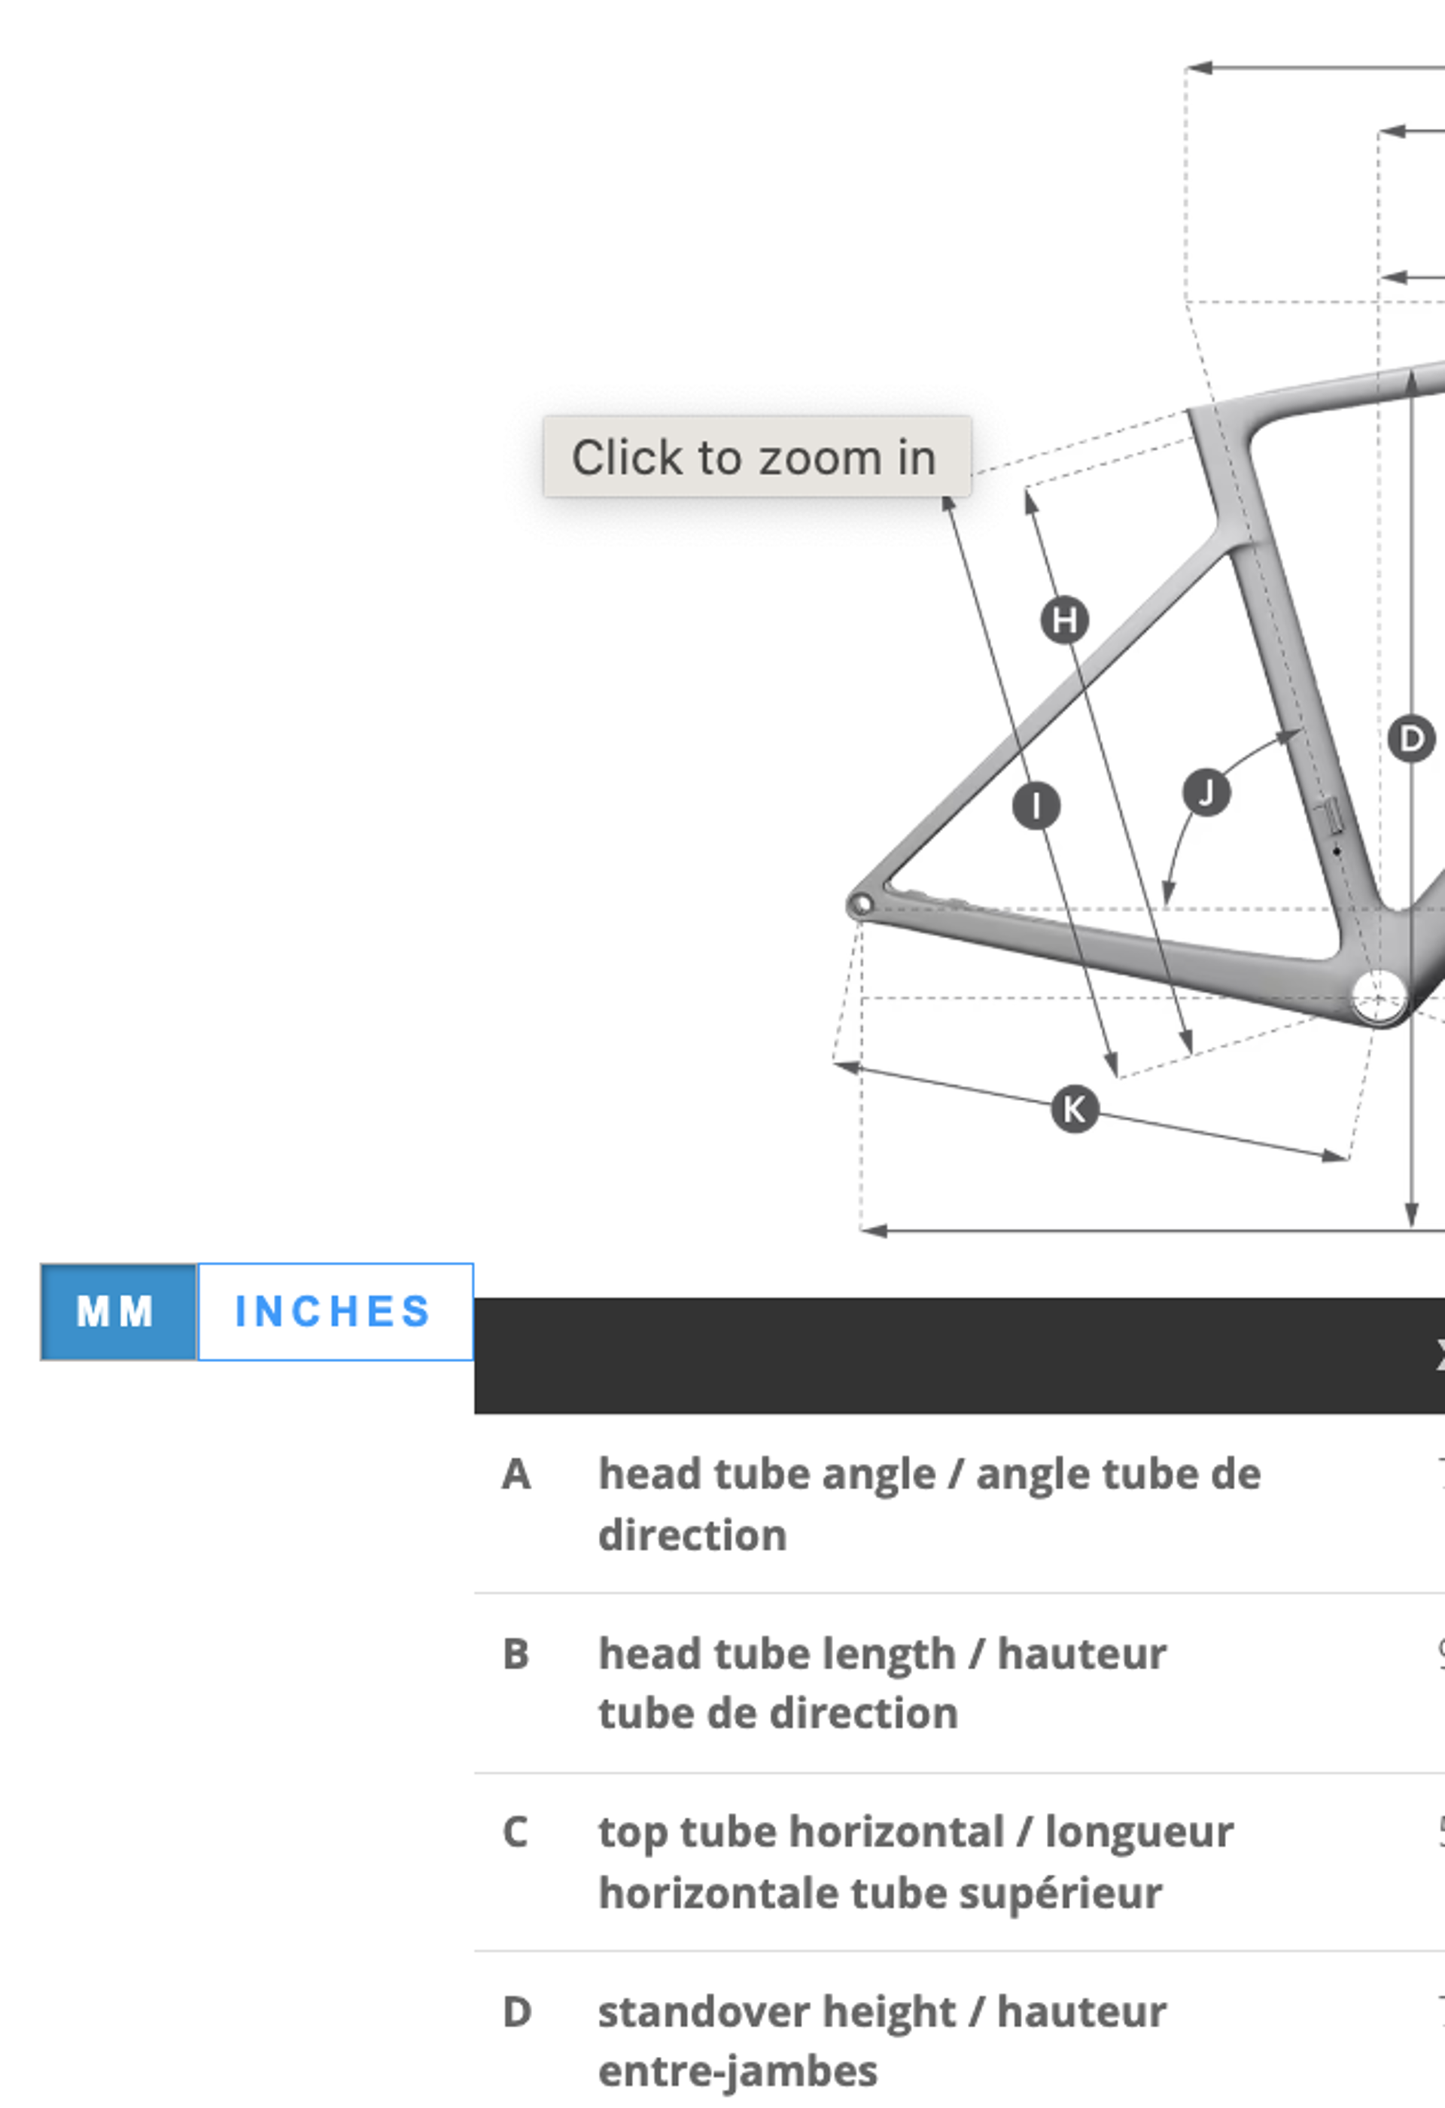This screenshot has width=1445, height=2108.
Task: Click the 'Click to zoom in' tooltip
Action: coord(756,456)
